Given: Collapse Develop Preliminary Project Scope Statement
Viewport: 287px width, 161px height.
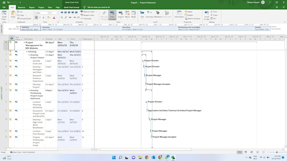Looking at the screenshot, I should (x=29, y=90).
